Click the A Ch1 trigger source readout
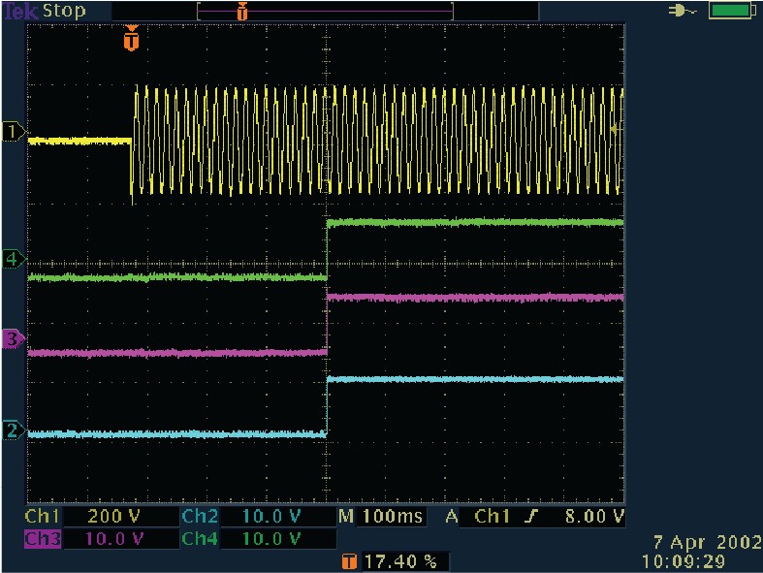The height and width of the screenshot is (573, 763). [x=477, y=516]
